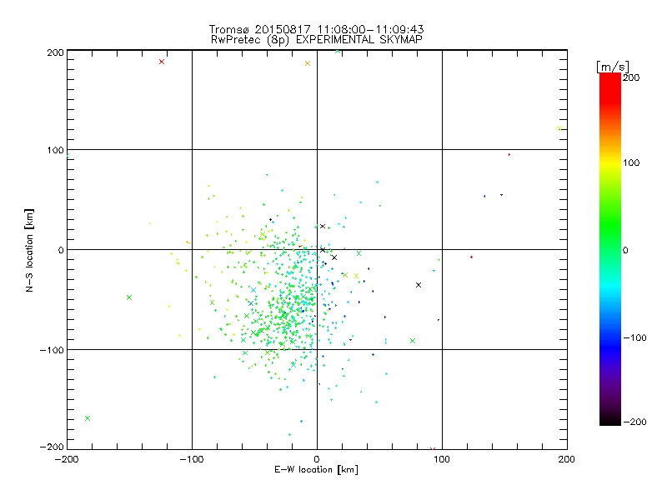The width and height of the screenshot is (667, 500).
Task: Click the y-axis tick label '-100'
Action: coord(52,350)
